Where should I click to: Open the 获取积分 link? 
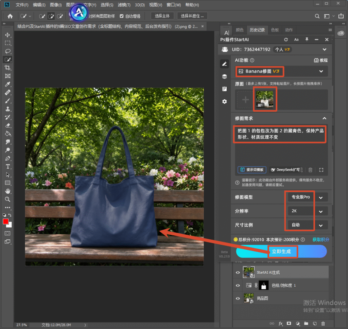pos(321,239)
